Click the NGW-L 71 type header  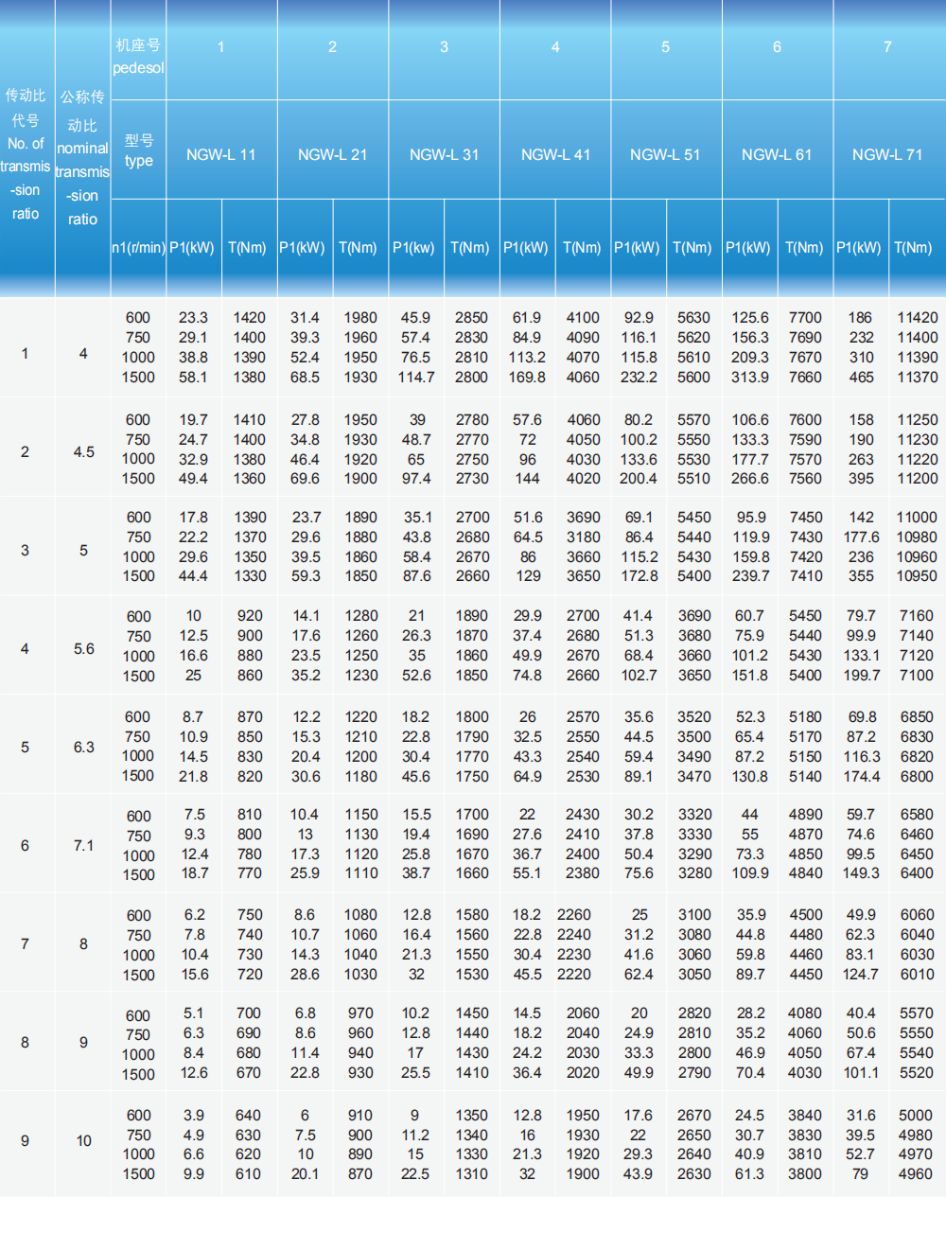[887, 154]
